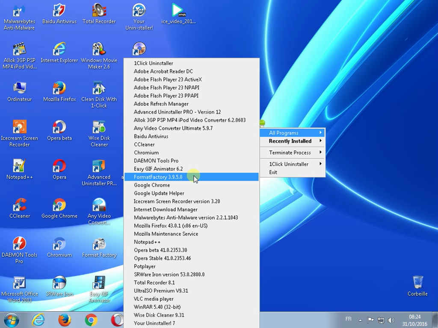This screenshot has height=328, width=438.
Task: Open Format Factory desktop shortcut
Action: coord(99,247)
